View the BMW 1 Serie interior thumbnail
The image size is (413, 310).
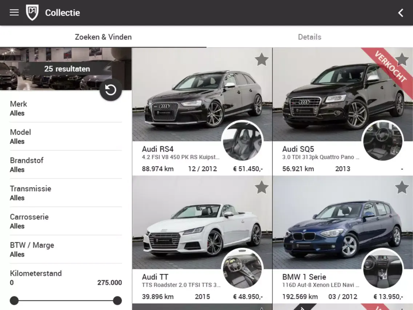pos(383,269)
